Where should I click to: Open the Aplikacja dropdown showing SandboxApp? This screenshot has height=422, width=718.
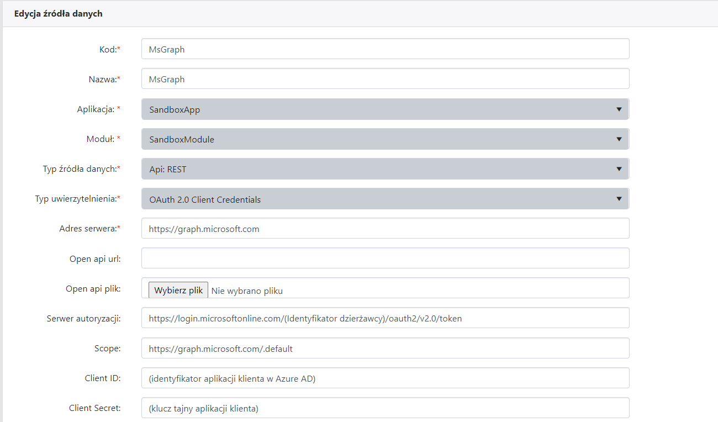coord(385,109)
